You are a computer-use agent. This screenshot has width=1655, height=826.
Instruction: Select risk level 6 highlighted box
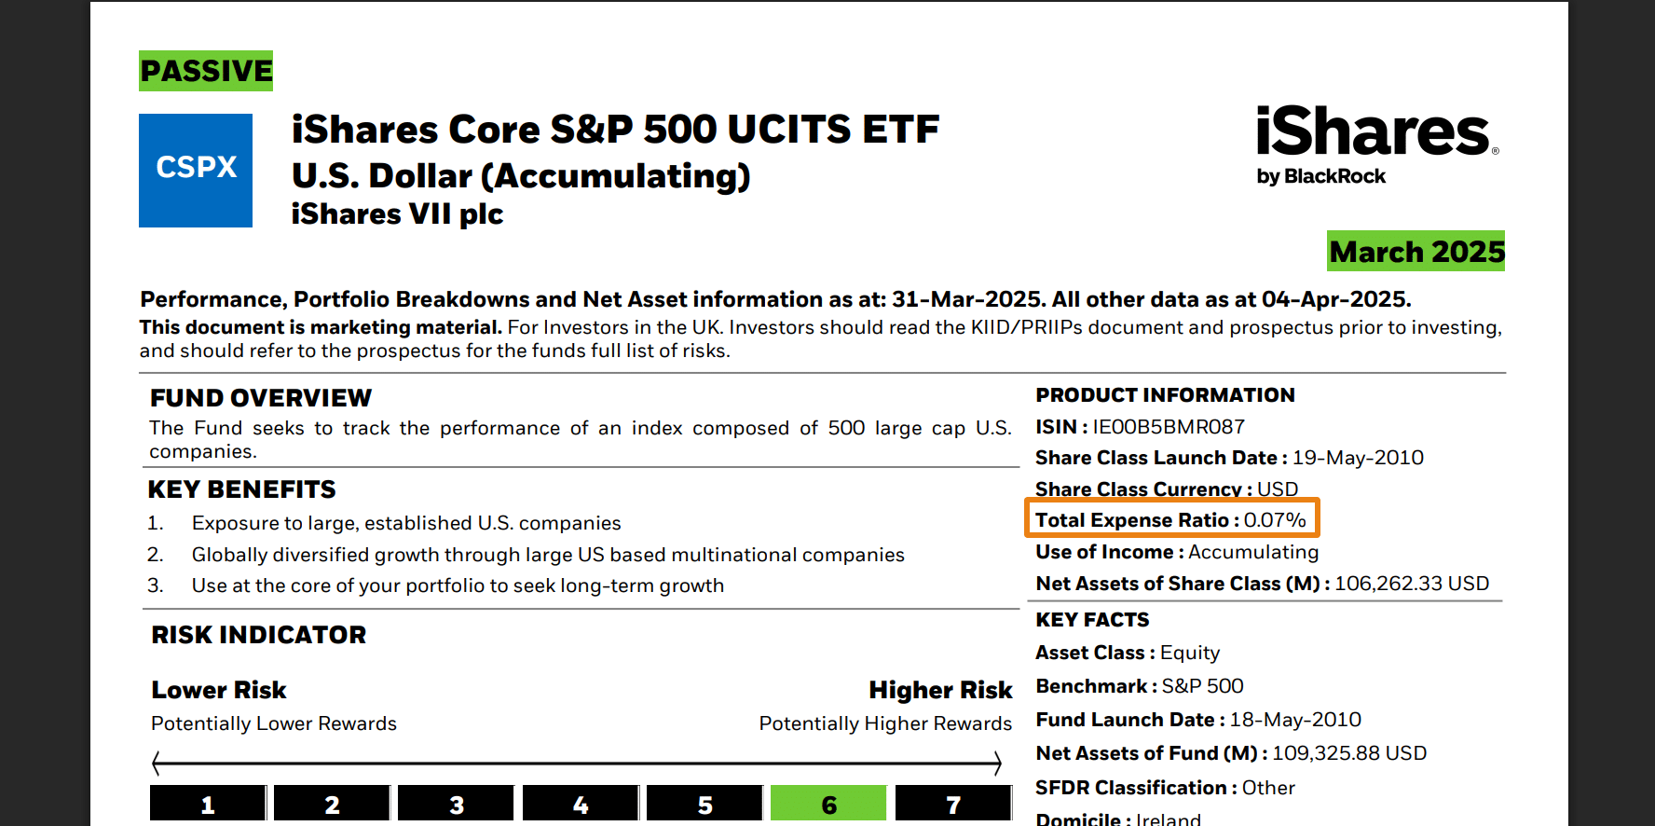828,804
